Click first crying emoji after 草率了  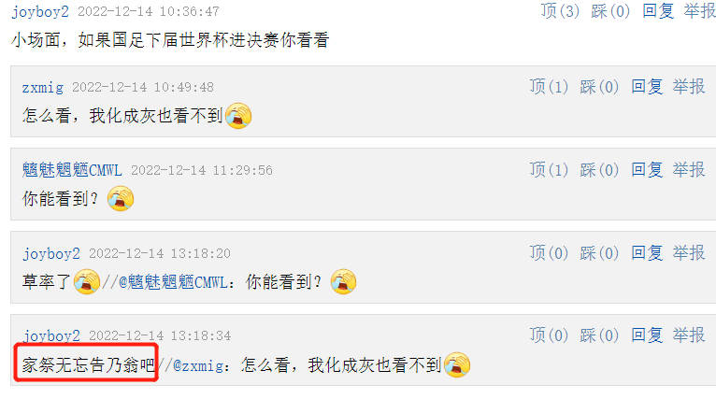click(x=87, y=281)
